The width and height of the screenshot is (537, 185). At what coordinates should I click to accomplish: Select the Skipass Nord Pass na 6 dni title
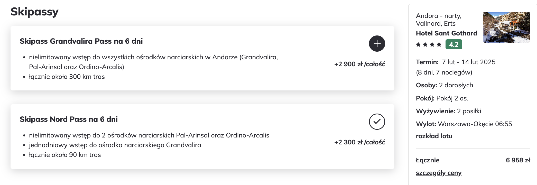69,119
